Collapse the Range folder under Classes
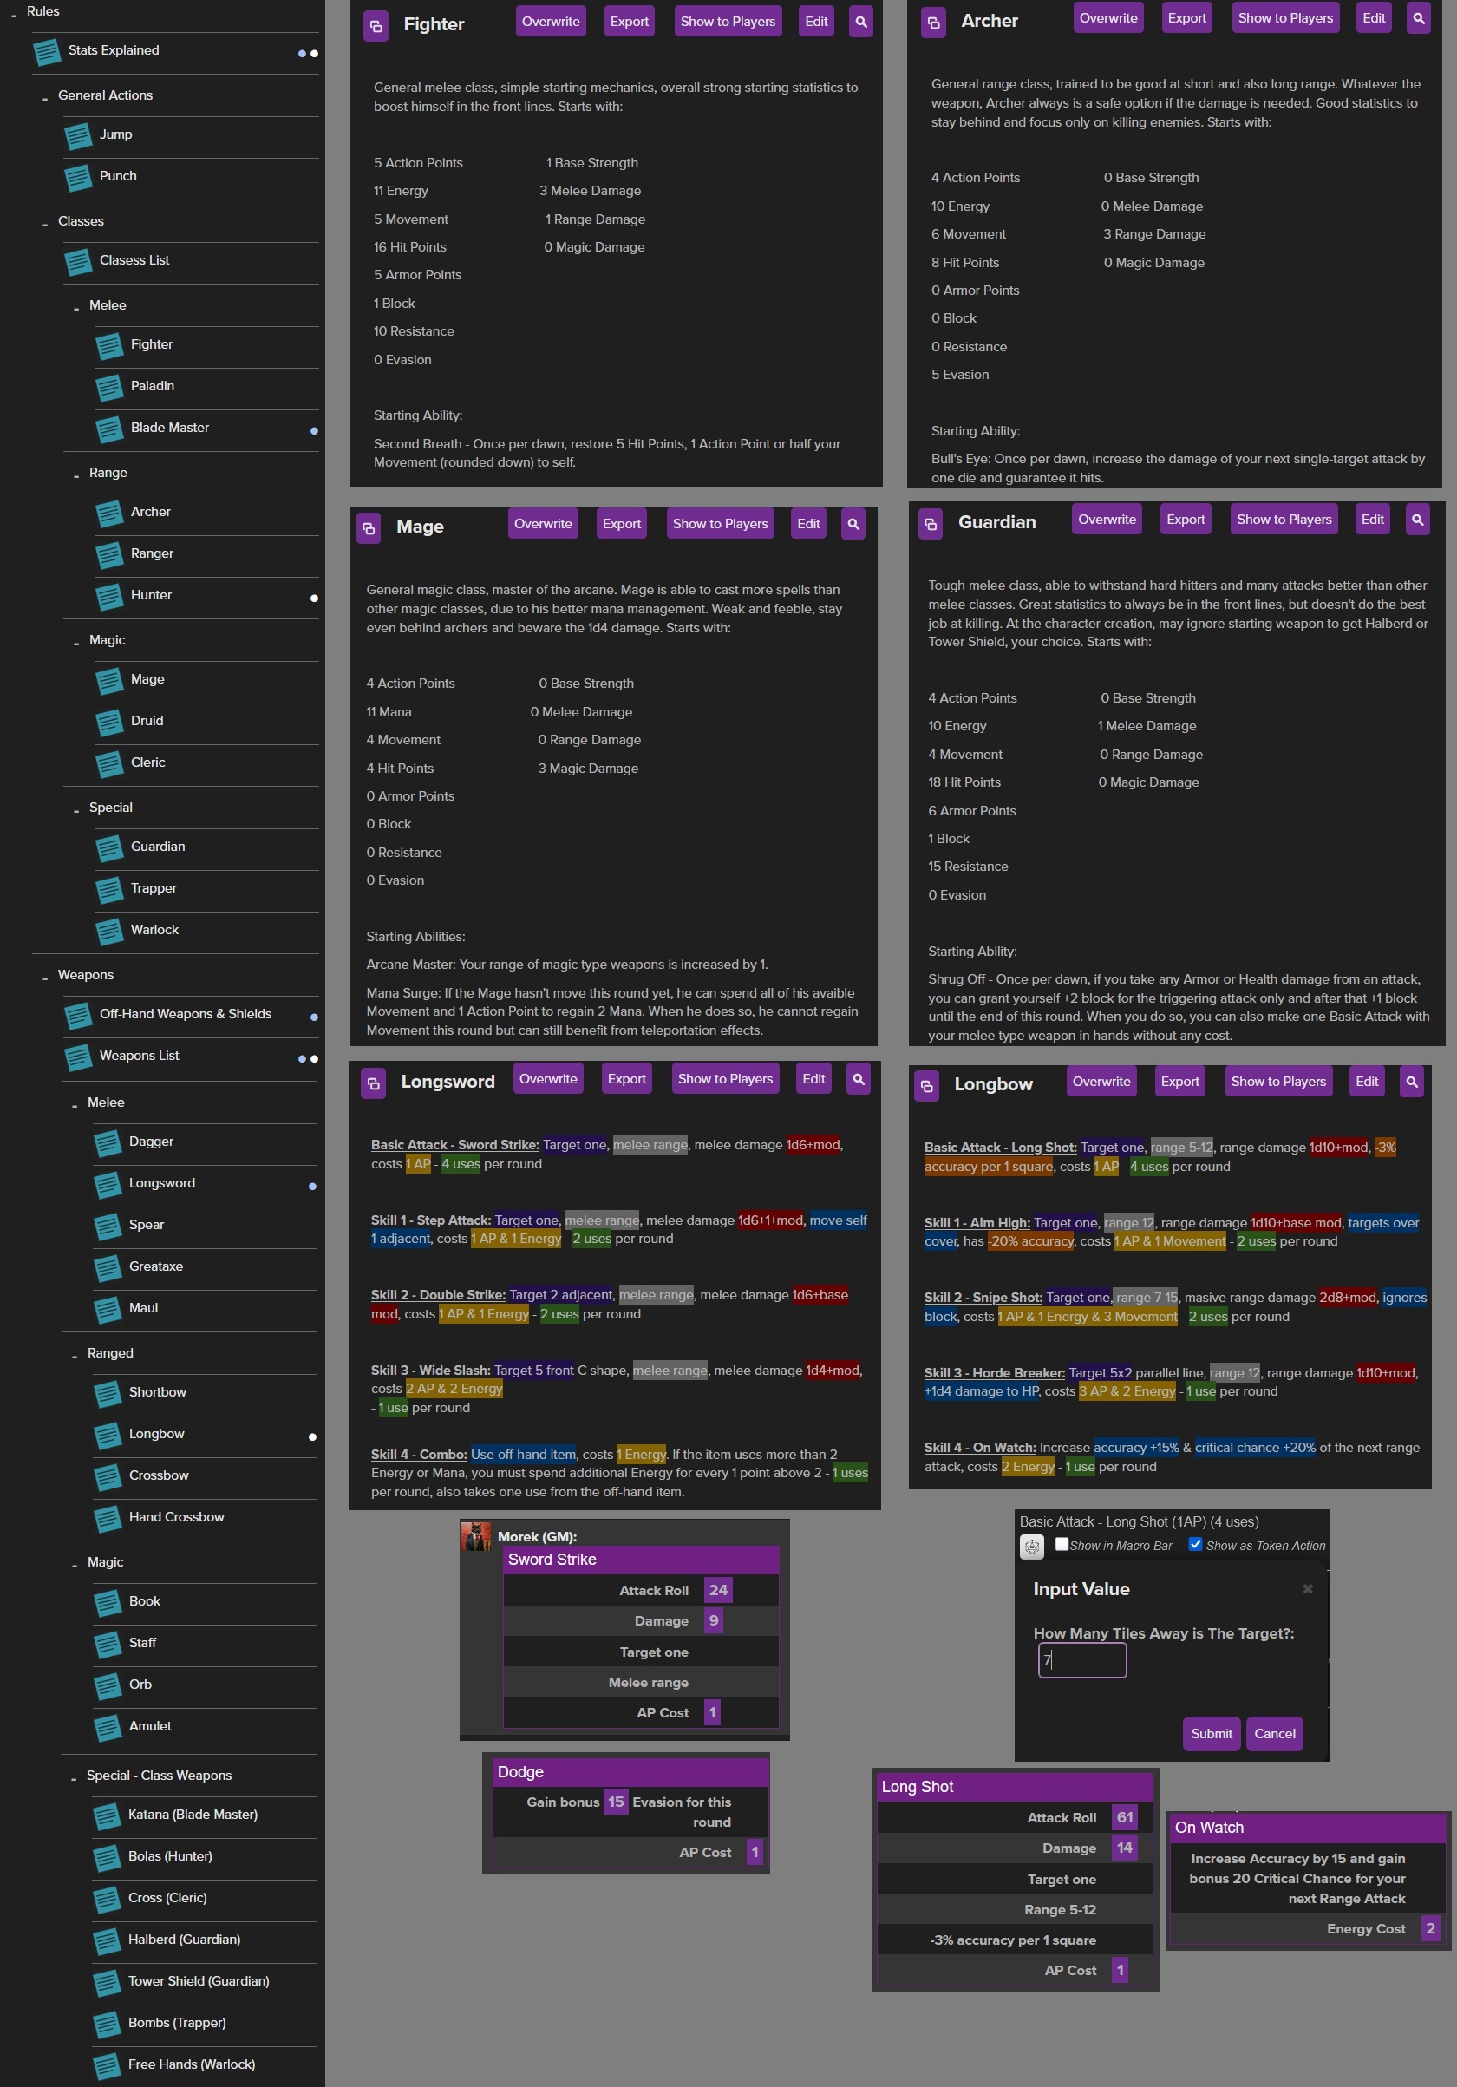The height and width of the screenshot is (2087, 1457). (75, 475)
